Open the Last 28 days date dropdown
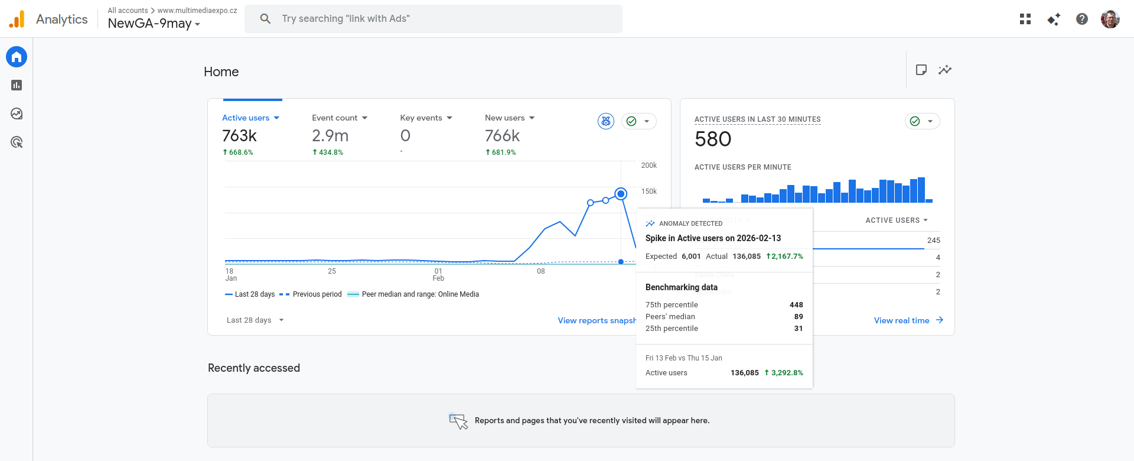The height and width of the screenshot is (461, 1134). point(255,320)
